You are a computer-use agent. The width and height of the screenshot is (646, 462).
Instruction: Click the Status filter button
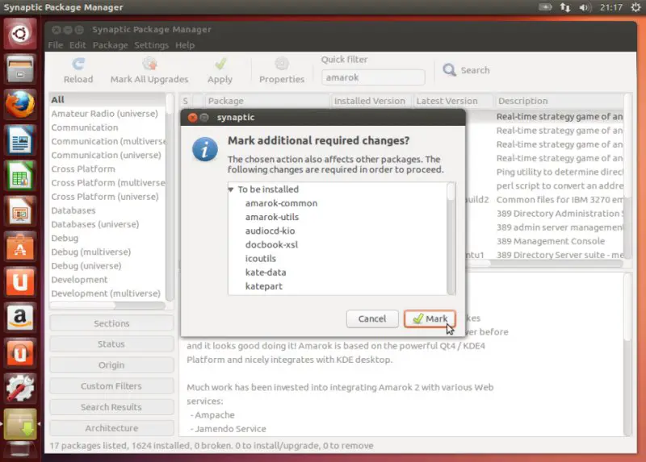(111, 344)
